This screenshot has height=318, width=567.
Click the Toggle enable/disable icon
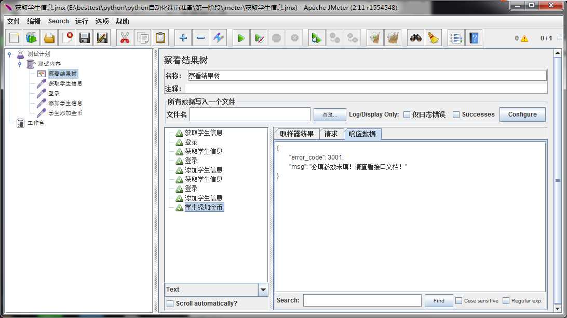coord(219,38)
